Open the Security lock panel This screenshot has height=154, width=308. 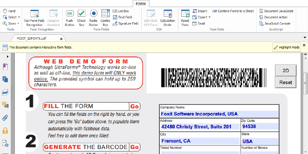pos(5,130)
